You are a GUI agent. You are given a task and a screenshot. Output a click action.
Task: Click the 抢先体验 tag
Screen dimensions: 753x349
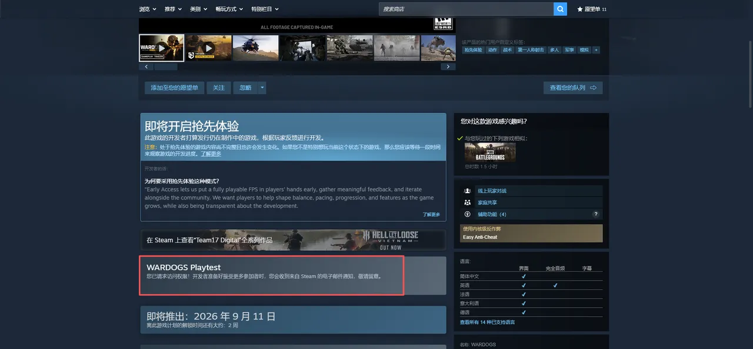[x=473, y=50]
